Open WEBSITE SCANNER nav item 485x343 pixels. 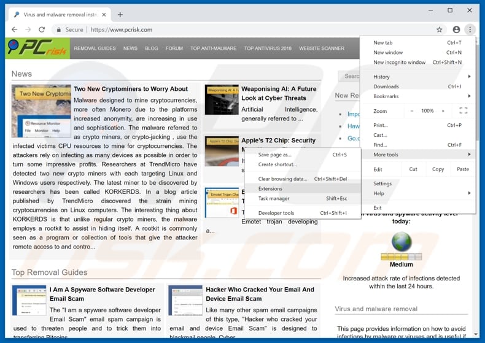pyautogui.click(x=321, y=48)
